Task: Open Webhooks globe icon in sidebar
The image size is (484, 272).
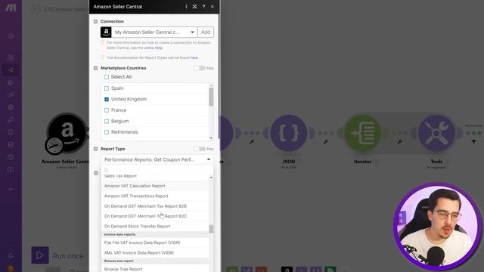Action: pyautogui.click(x=11, y=107)
